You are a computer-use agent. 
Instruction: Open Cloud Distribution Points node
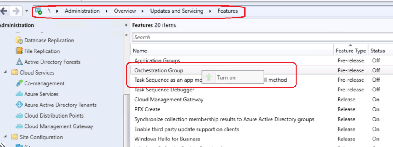coord(54,116)
